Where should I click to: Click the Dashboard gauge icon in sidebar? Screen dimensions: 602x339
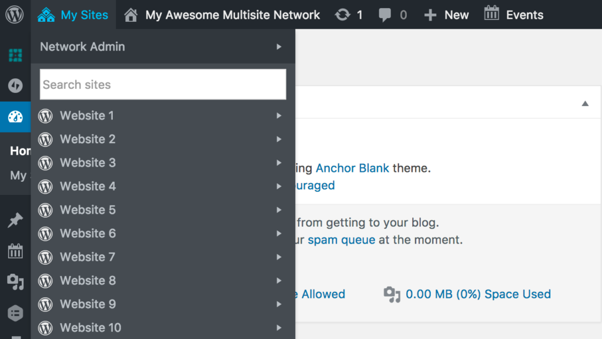tap(15, 117)
